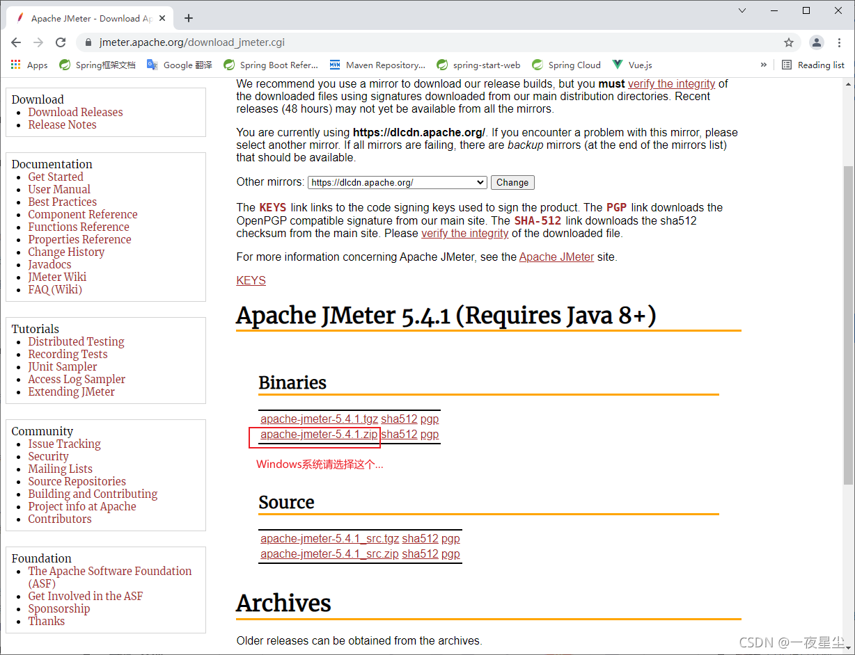The width and height of the screenshot is (855, 655).
Task: Open the Source Repositories link
Action: [x=77, y=481]
